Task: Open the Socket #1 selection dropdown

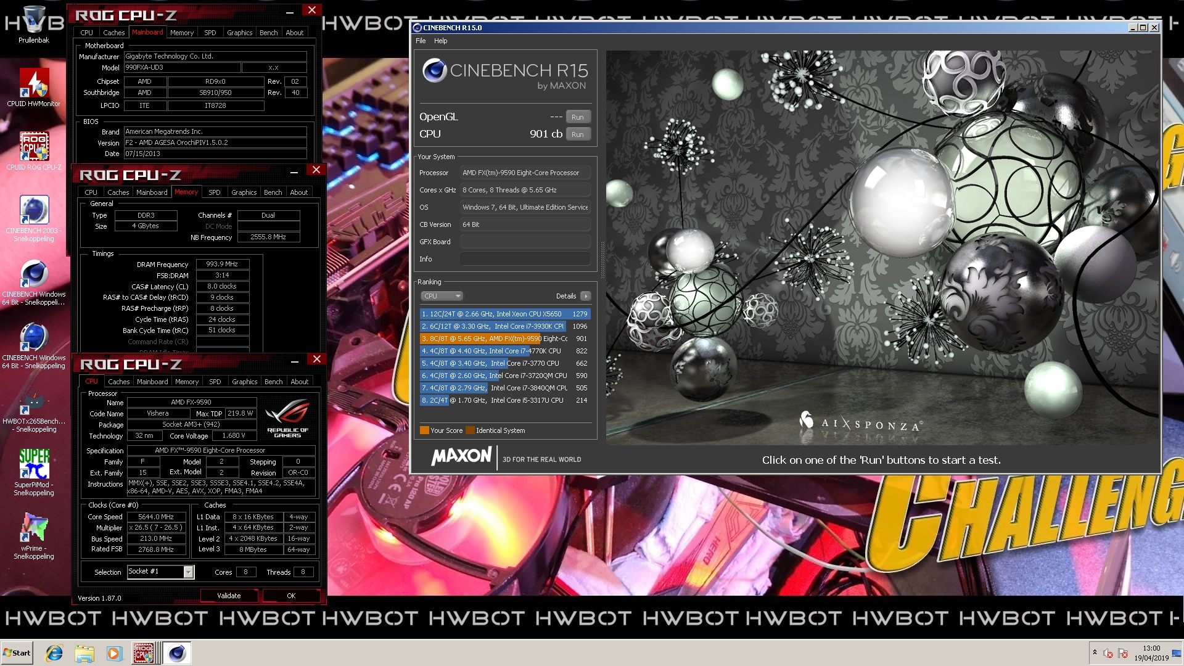Action: (x=160, y=572)
